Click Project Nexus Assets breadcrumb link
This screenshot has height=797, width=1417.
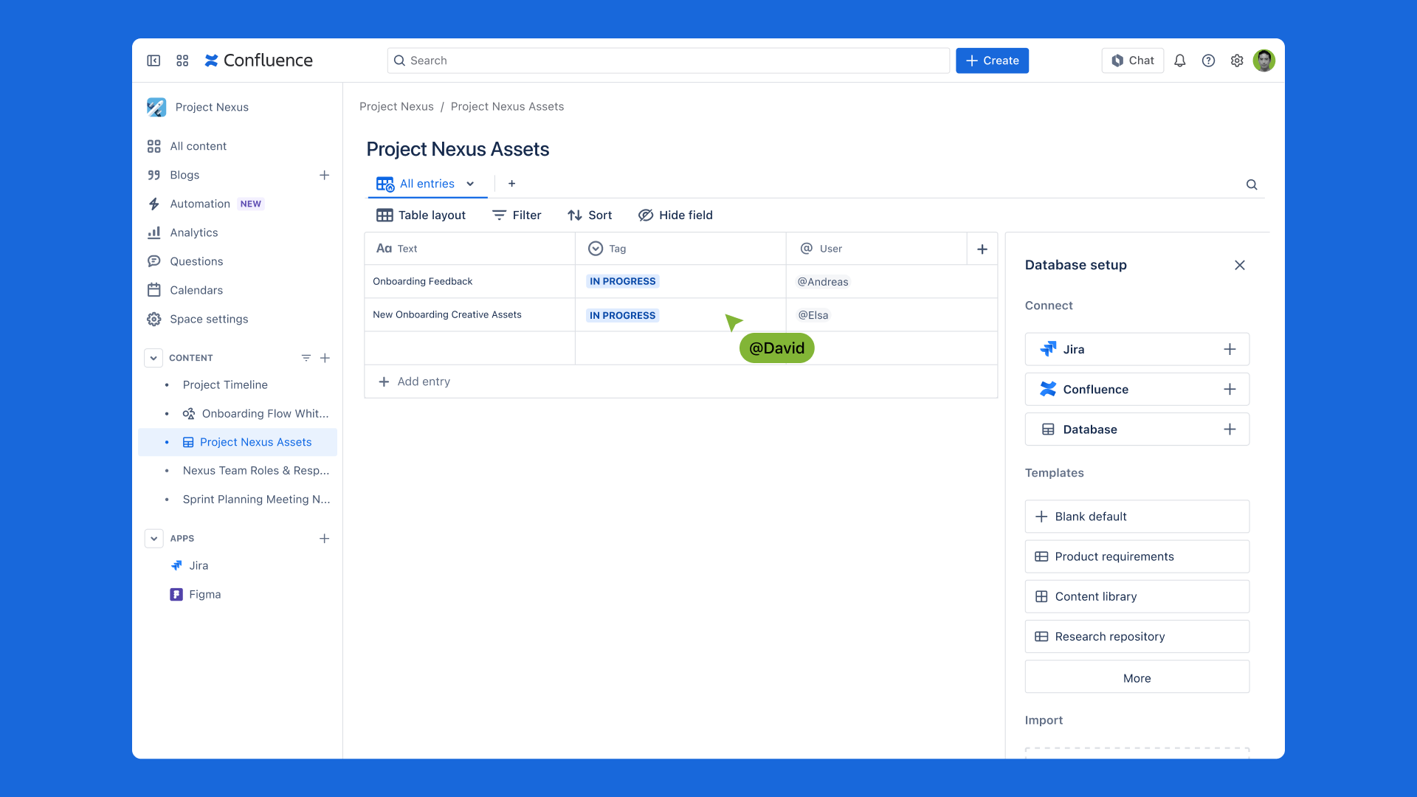coord(507,106)
